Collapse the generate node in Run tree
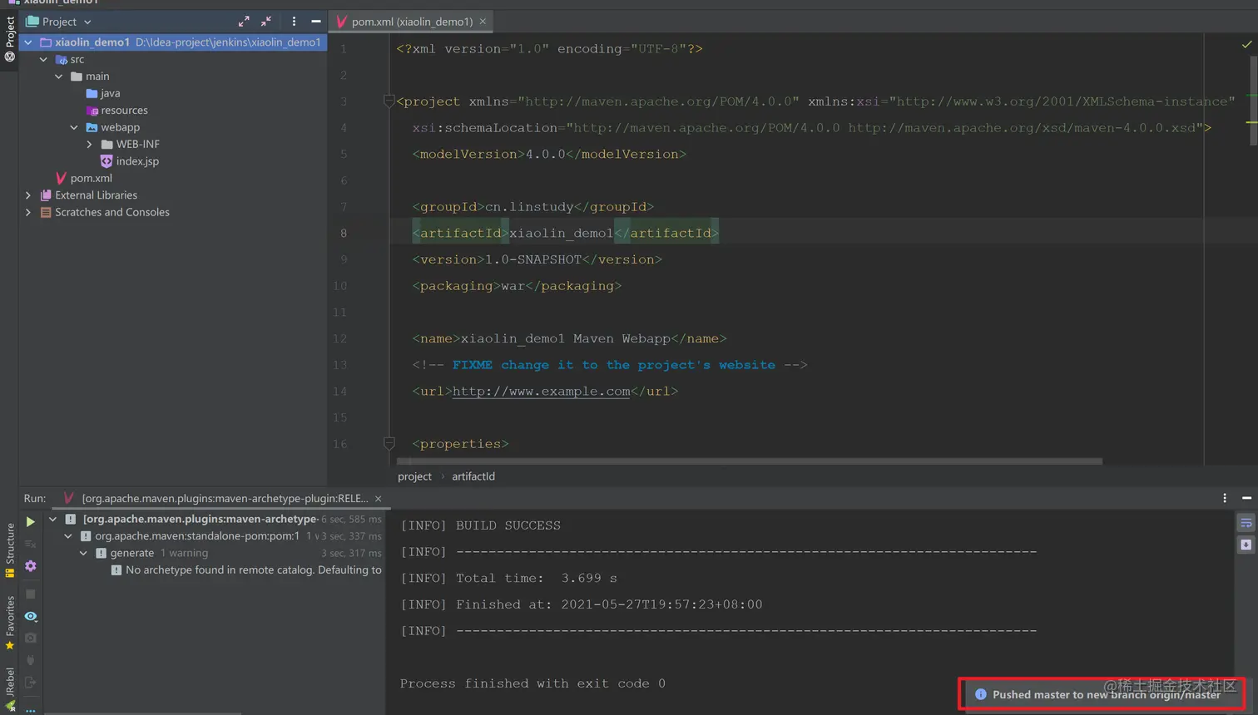Image resolution: width=1258 pixels, height=715 pixels. (83, 553)
